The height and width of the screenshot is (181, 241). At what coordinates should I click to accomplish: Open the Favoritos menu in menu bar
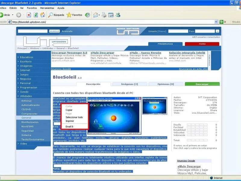pyautogui.click(x=32, y=8)
